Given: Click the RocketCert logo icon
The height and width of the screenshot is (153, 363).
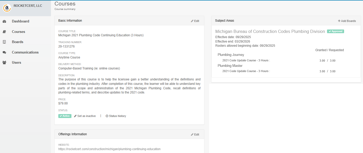Looking at the screenshot, I should [x=7, y=8].
